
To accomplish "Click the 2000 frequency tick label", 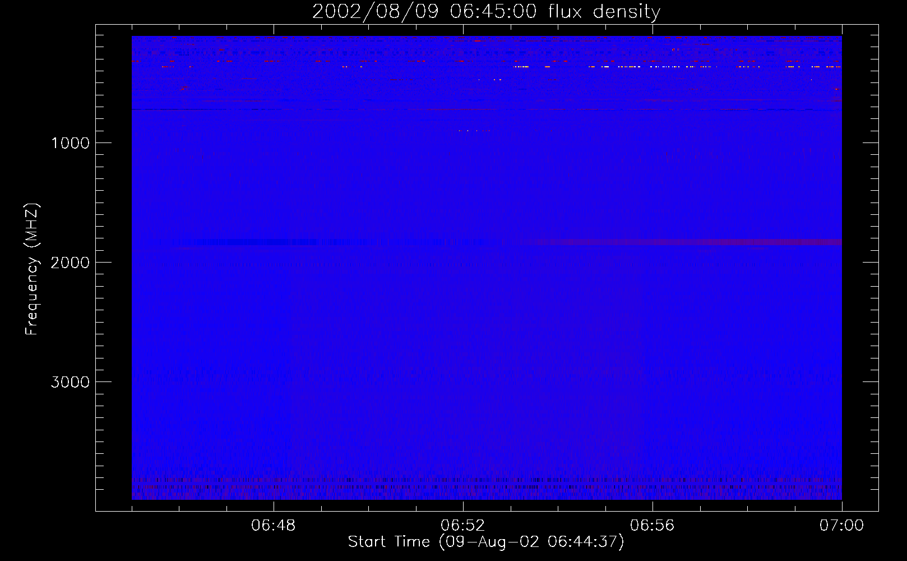I will pyautogui.click(x=70, y=263).
